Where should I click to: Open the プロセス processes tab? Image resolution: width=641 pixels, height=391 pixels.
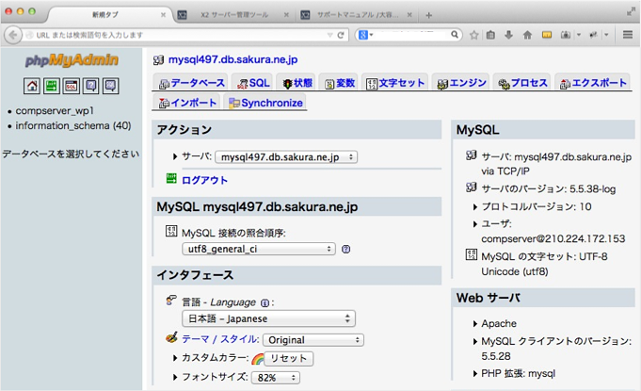pyautogui.click(x=522, y=83)
